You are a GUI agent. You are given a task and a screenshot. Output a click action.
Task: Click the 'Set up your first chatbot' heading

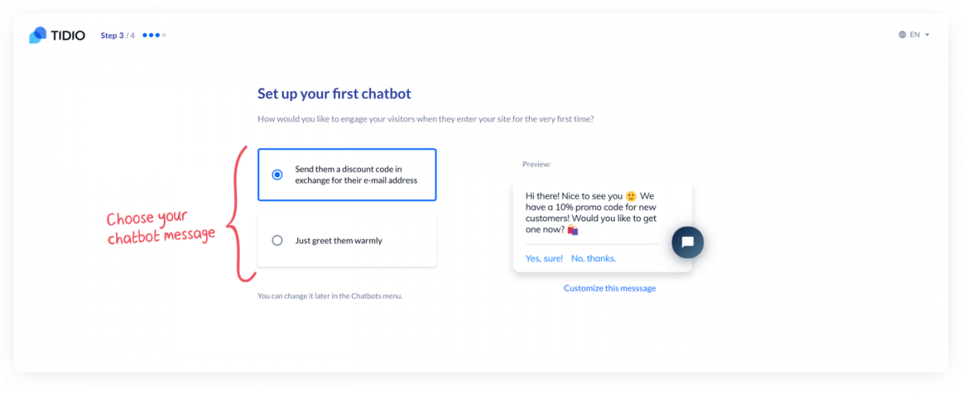[x=334, y=94]
